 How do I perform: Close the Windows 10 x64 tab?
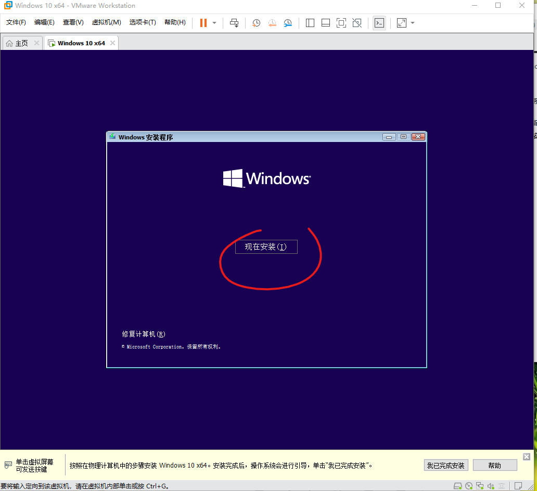pos(113,43)
